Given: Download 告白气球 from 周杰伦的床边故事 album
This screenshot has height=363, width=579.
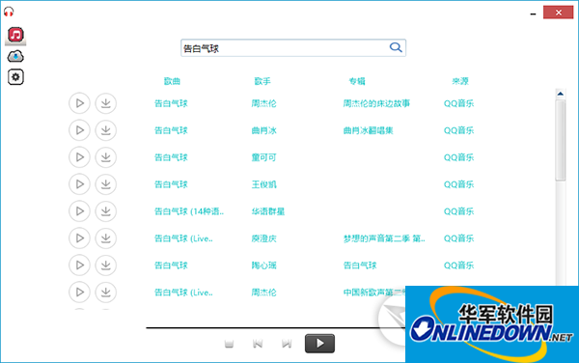Looking at the screenshot, I should (106, 103).
